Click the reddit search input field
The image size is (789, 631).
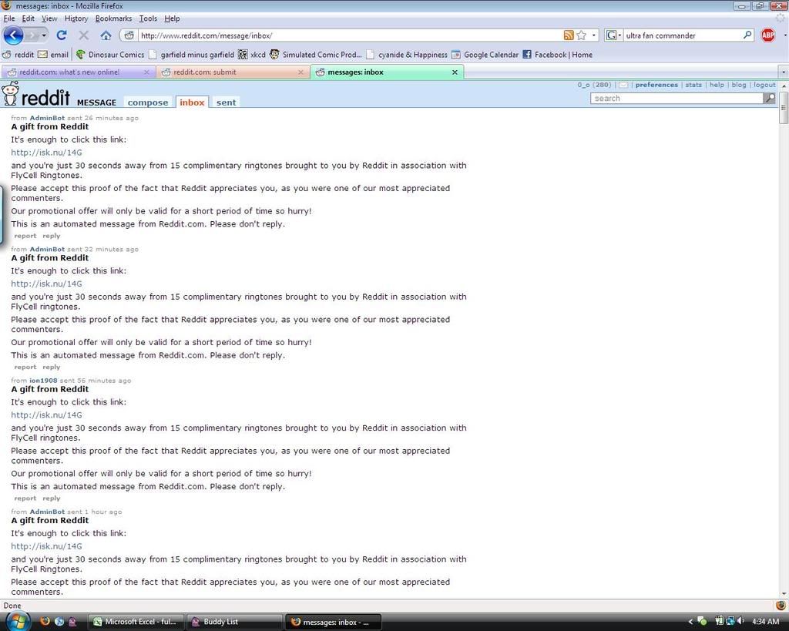[x=676, y=99]
